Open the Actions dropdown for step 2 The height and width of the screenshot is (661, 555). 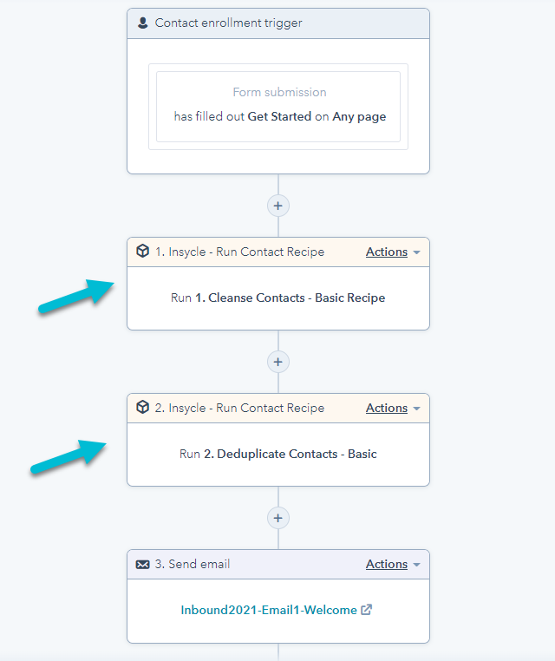(387, 408)
